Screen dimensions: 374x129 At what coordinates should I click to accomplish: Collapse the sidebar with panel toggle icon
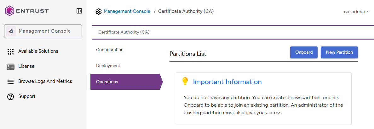click(79, 11)
